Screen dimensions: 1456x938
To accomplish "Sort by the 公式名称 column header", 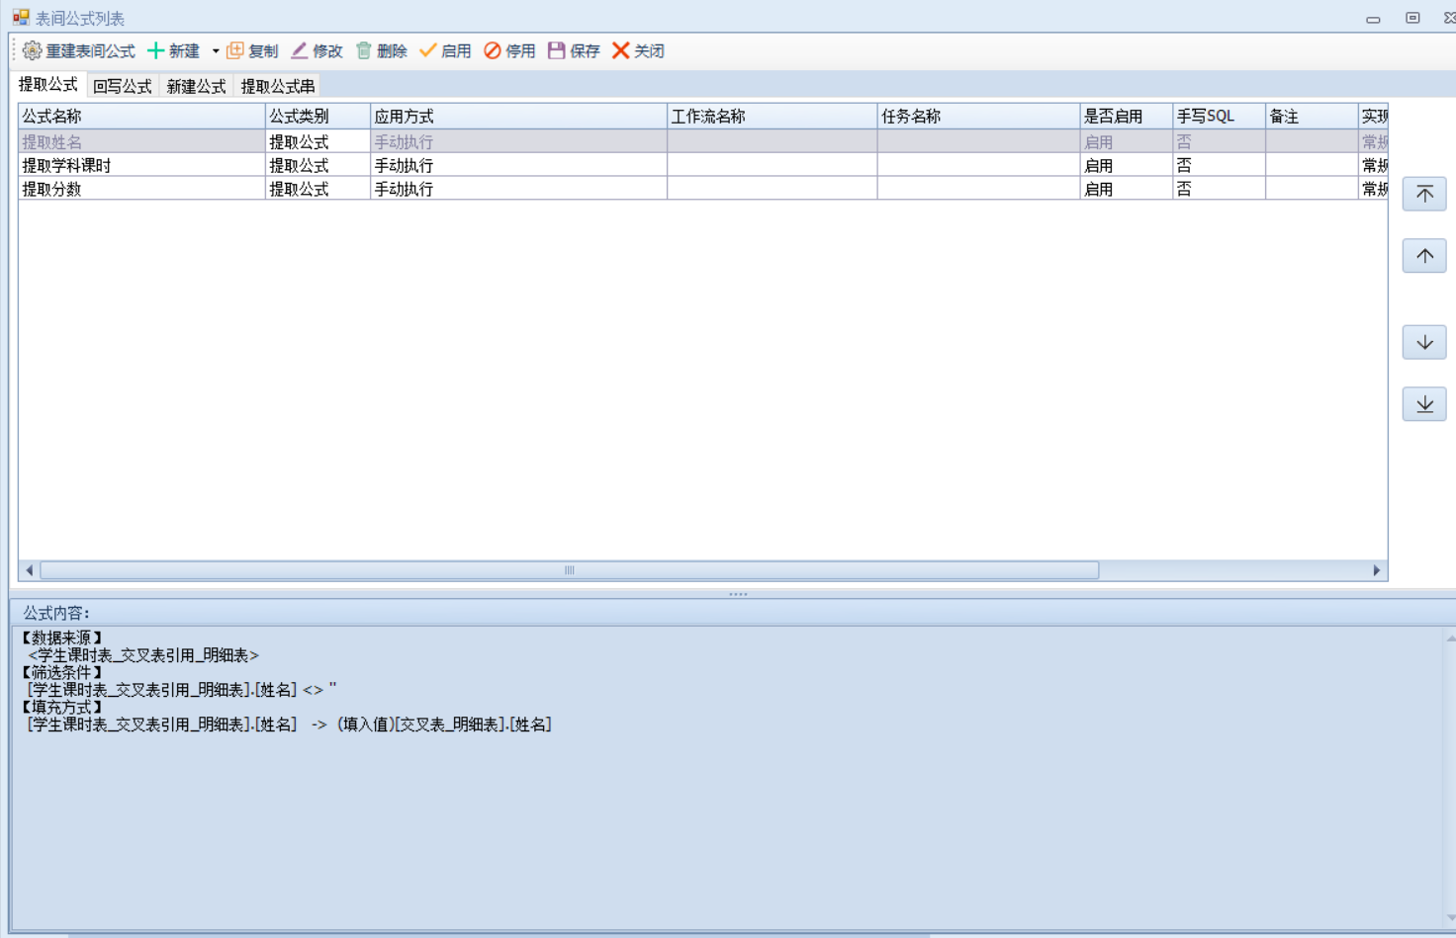I will pos(141,117).
